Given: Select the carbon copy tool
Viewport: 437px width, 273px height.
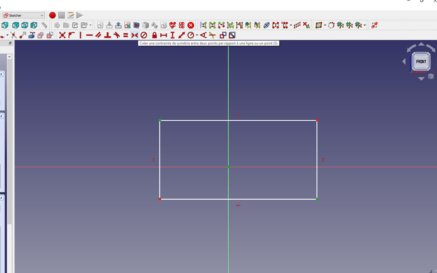Looking at the screenshot, I should 41,35.
